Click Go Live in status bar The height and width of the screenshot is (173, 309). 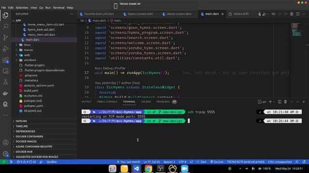click(217, 162)
